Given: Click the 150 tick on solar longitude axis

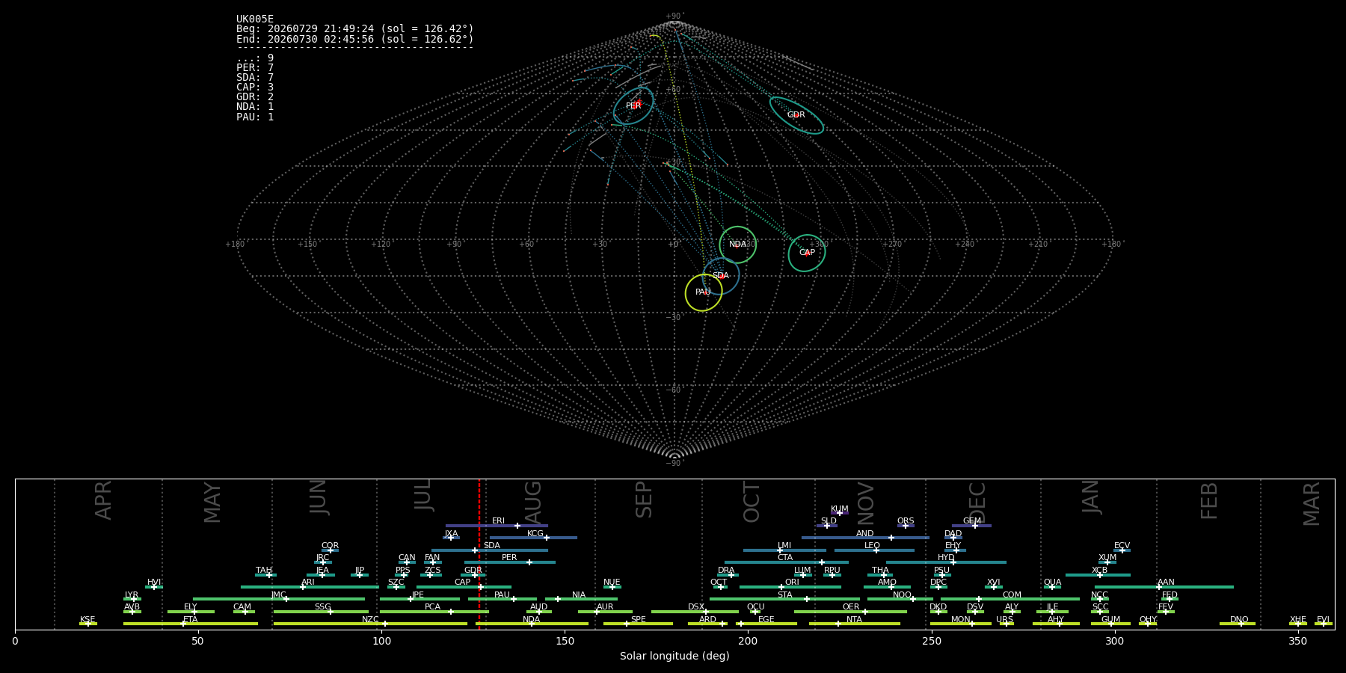Looking at the screenshot, I should coord(565,640).
